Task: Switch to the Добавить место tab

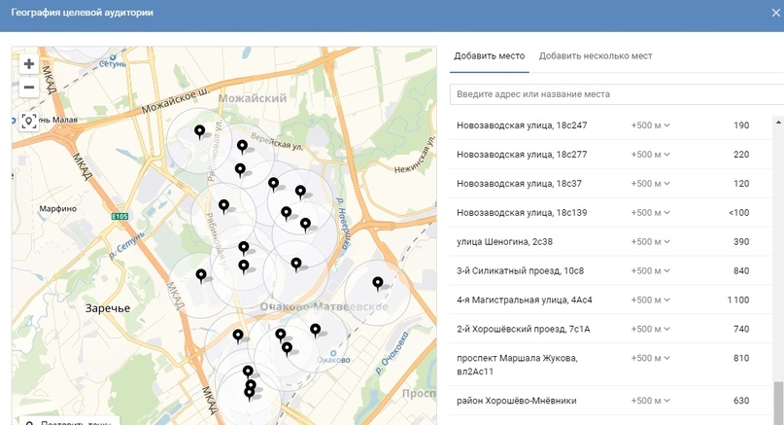Action: coord(489,56)
